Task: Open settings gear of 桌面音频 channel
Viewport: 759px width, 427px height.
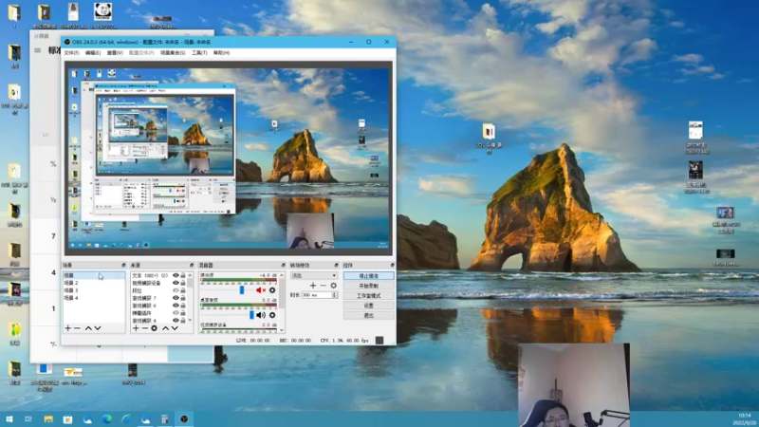Action: pyautogui.click(x=272, y=315)
